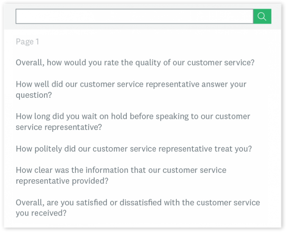The image size is (287, 233).
Task: Select the question on how politely representative treated you
Action: click(134, 149)
